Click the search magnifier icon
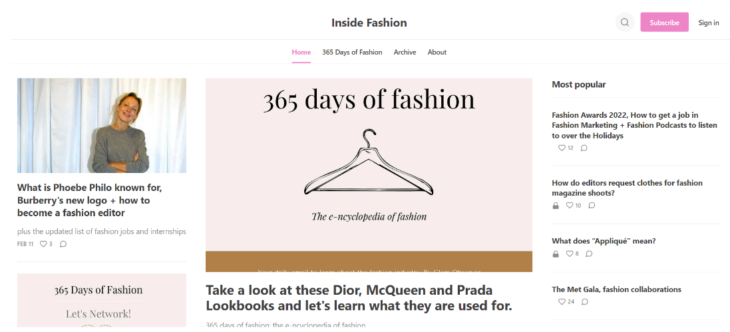This screenshot has height=332, width=730. [x=624, y=22]
